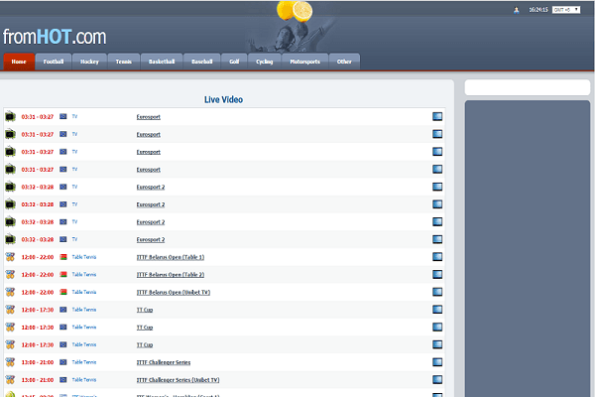Open the Cycling tab

pyautogui.click(x=265, y=62)
